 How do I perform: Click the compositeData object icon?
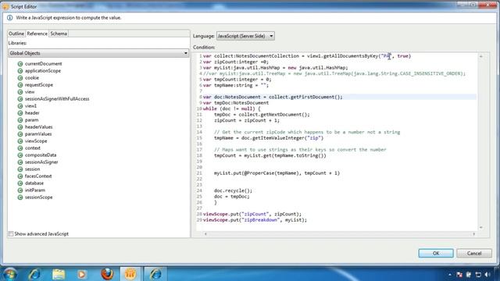pos(20,155)
